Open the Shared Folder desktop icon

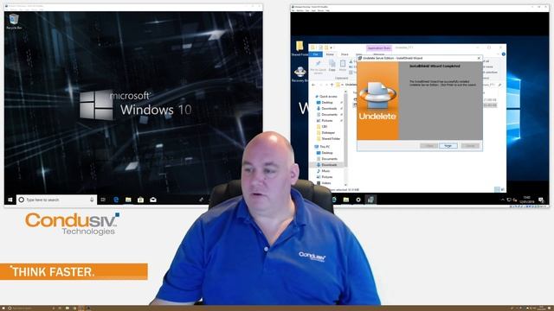tap(300, 48)
